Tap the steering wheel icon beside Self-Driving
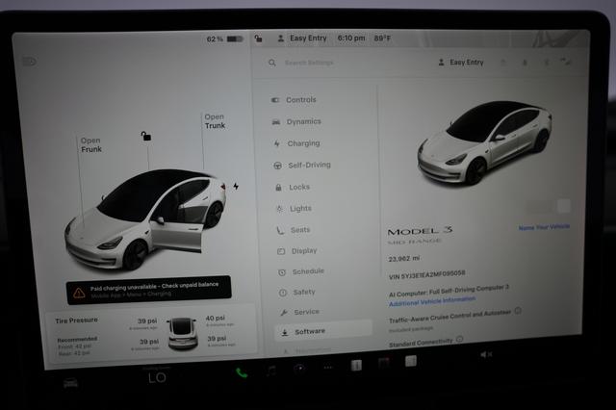 277,166
